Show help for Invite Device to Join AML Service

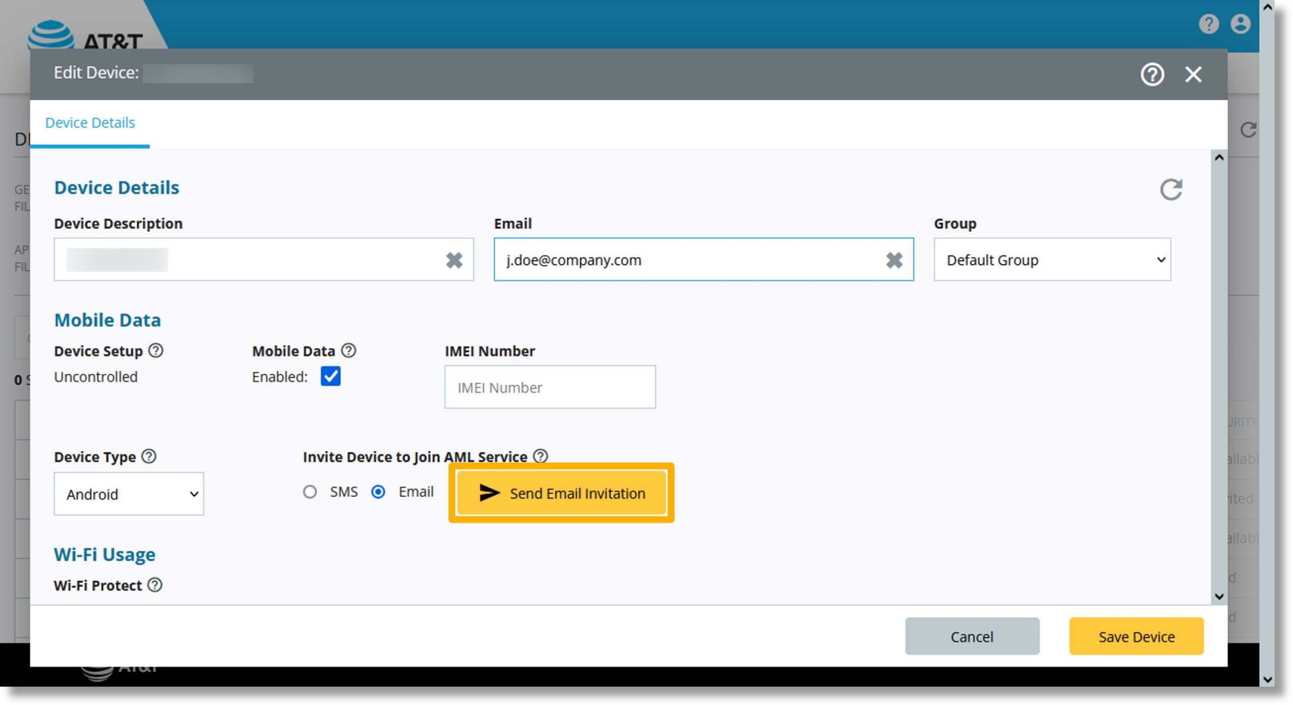pos(540,457)
